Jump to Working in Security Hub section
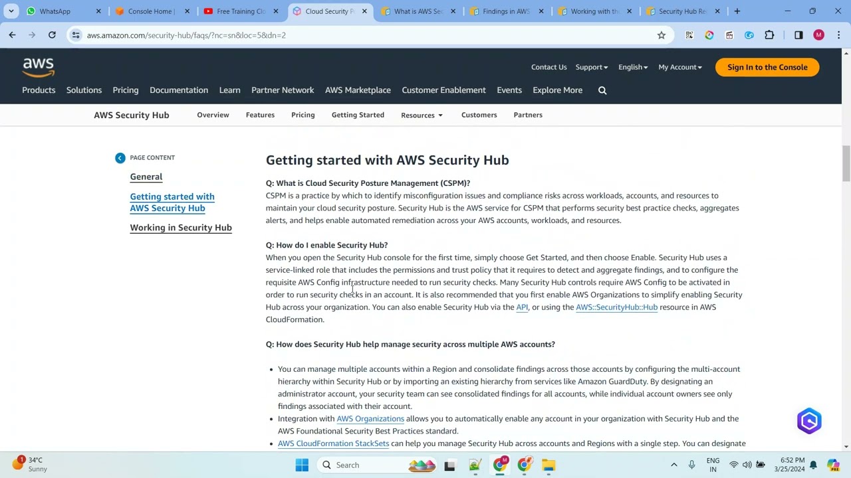Image resolution: width=851 pixels, height=478 pixels. pos(181,228)
